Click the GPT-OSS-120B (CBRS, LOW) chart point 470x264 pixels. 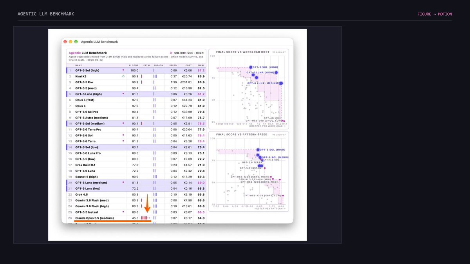click(x=283, y=196)
